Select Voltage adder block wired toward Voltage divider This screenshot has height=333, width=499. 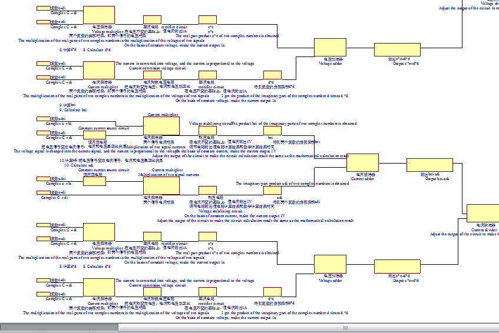coord(330,47)
